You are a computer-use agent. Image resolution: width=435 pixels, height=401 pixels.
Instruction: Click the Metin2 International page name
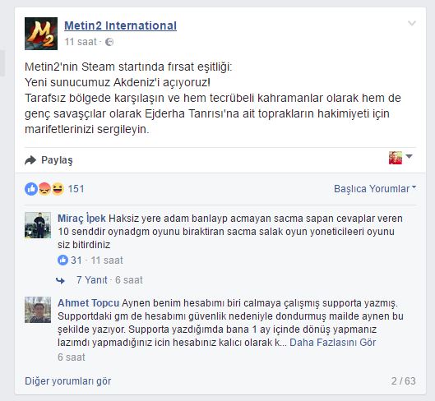(x=120, y=25)
